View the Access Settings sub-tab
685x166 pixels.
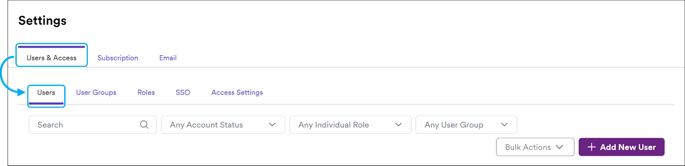coord(237,92)
